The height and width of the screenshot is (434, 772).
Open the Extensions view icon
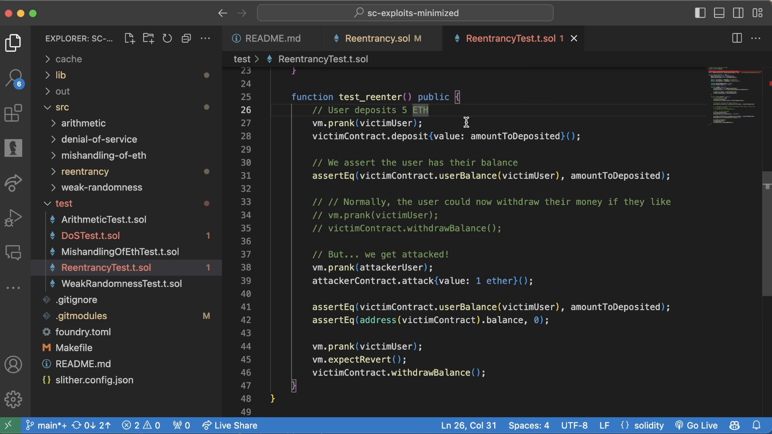[x=13, y=113]
